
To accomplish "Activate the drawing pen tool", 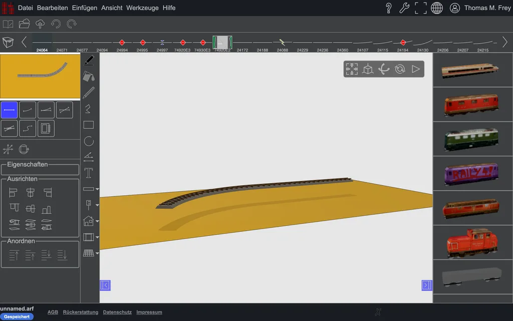I will pyautogui.click(x=89, y=60).
